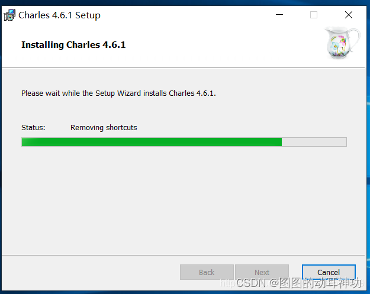
Task: Click the Charles pitcher logo
Action: [343, 43]
